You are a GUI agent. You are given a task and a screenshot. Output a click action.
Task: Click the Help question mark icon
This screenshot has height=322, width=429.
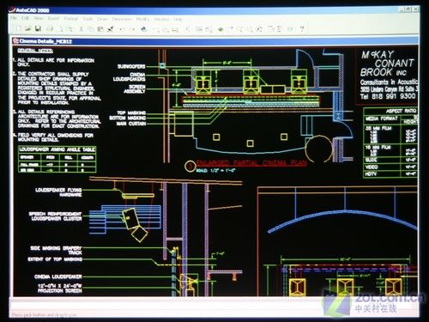(302, 28)
